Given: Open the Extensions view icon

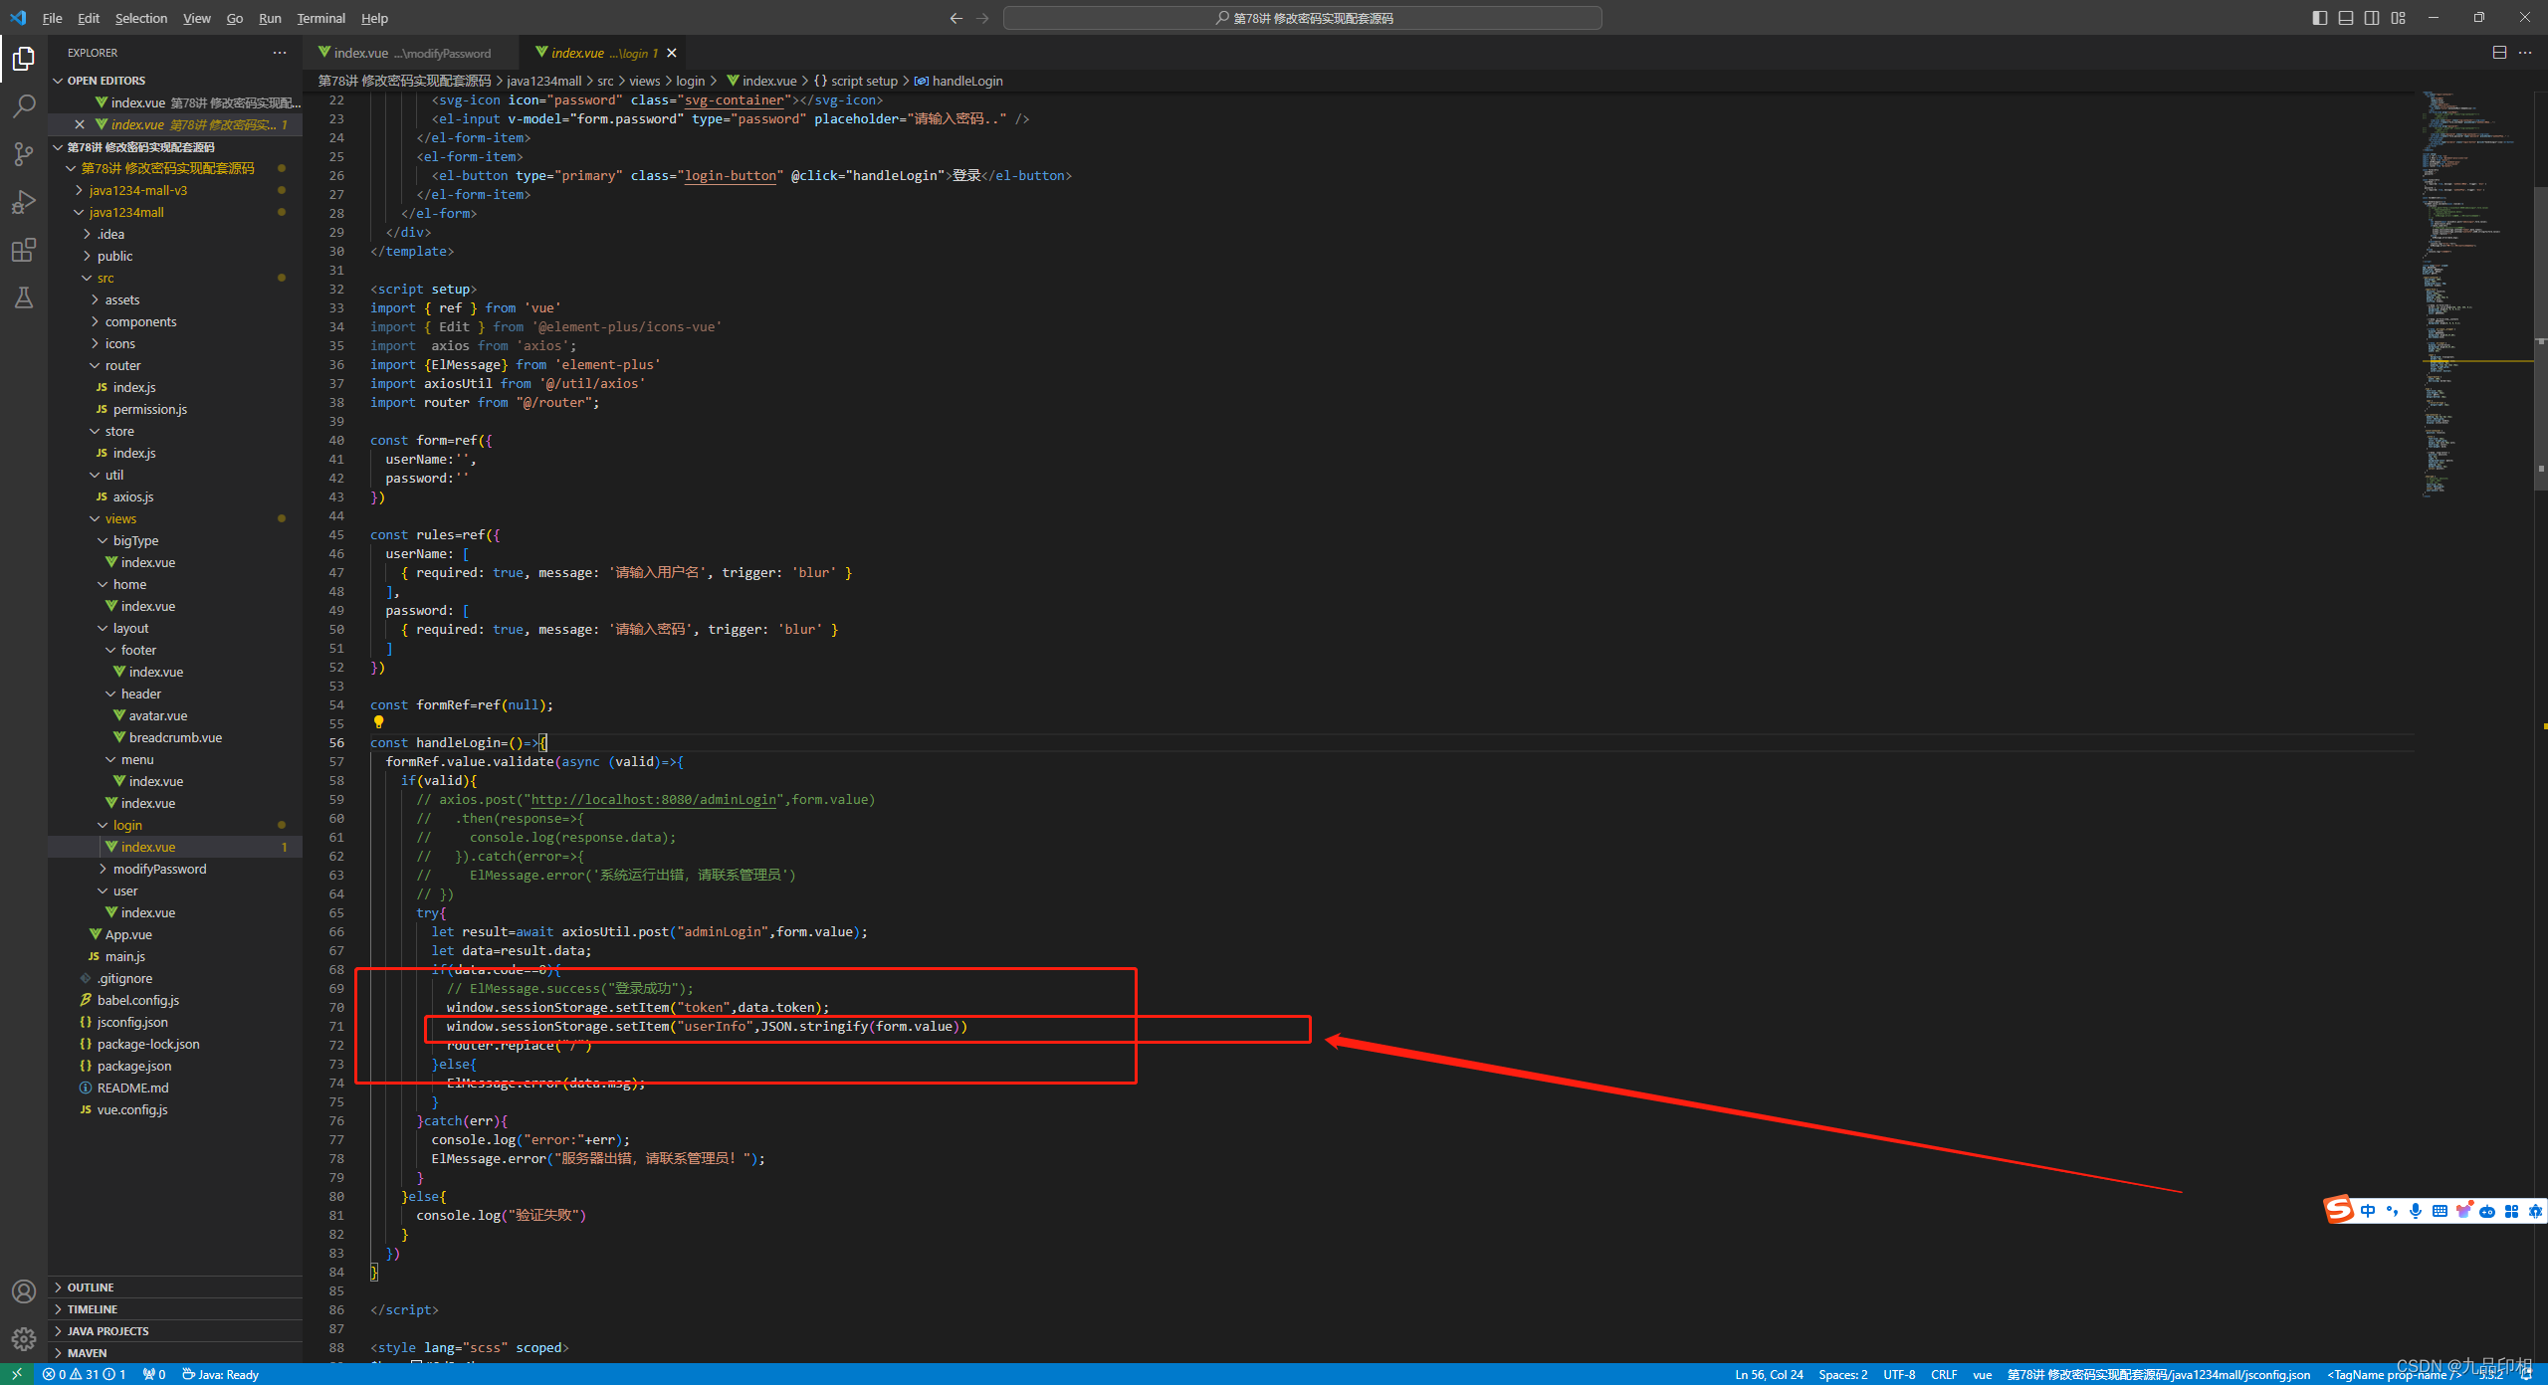Looking at the screenshot, I should pos(24,250).
